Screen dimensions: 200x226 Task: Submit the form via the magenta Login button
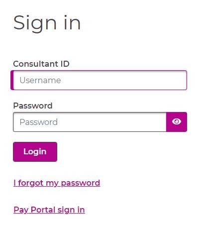pos(35,152)
